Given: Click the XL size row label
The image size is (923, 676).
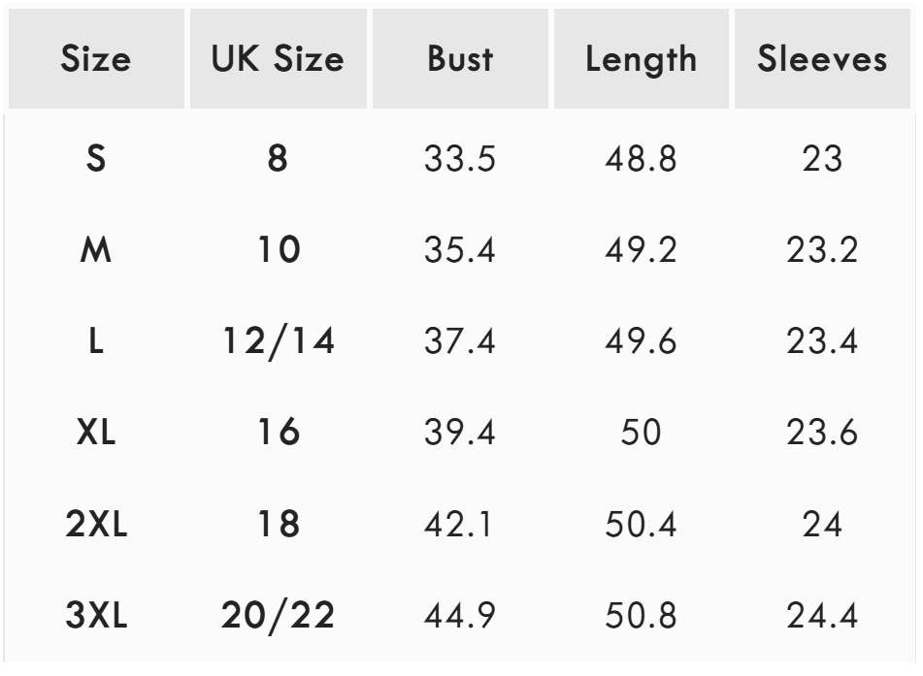Looking at the screenshot, I should (x=95, y=433).
